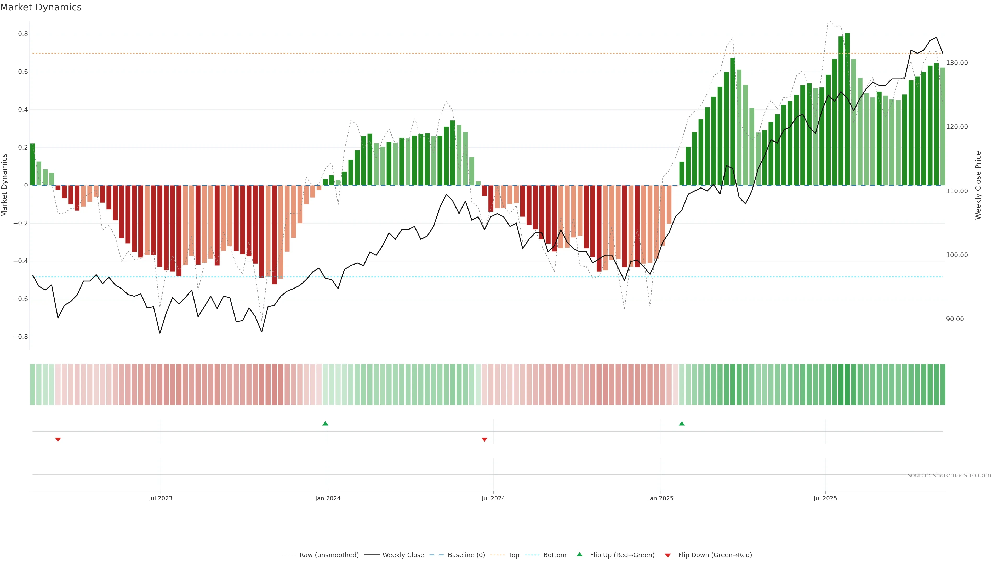Click the red flip-down marker near Jul 2024
1004x564 pixels.
(x=484, y=439)
